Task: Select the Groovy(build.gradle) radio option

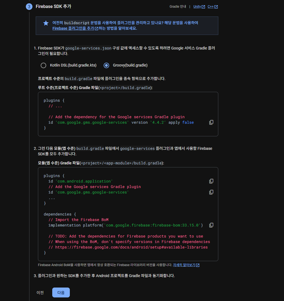Action: pyautogui.click(x=106, y=65)
